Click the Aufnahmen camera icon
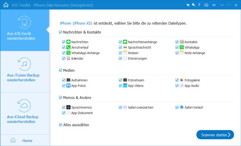 (68, 80)
